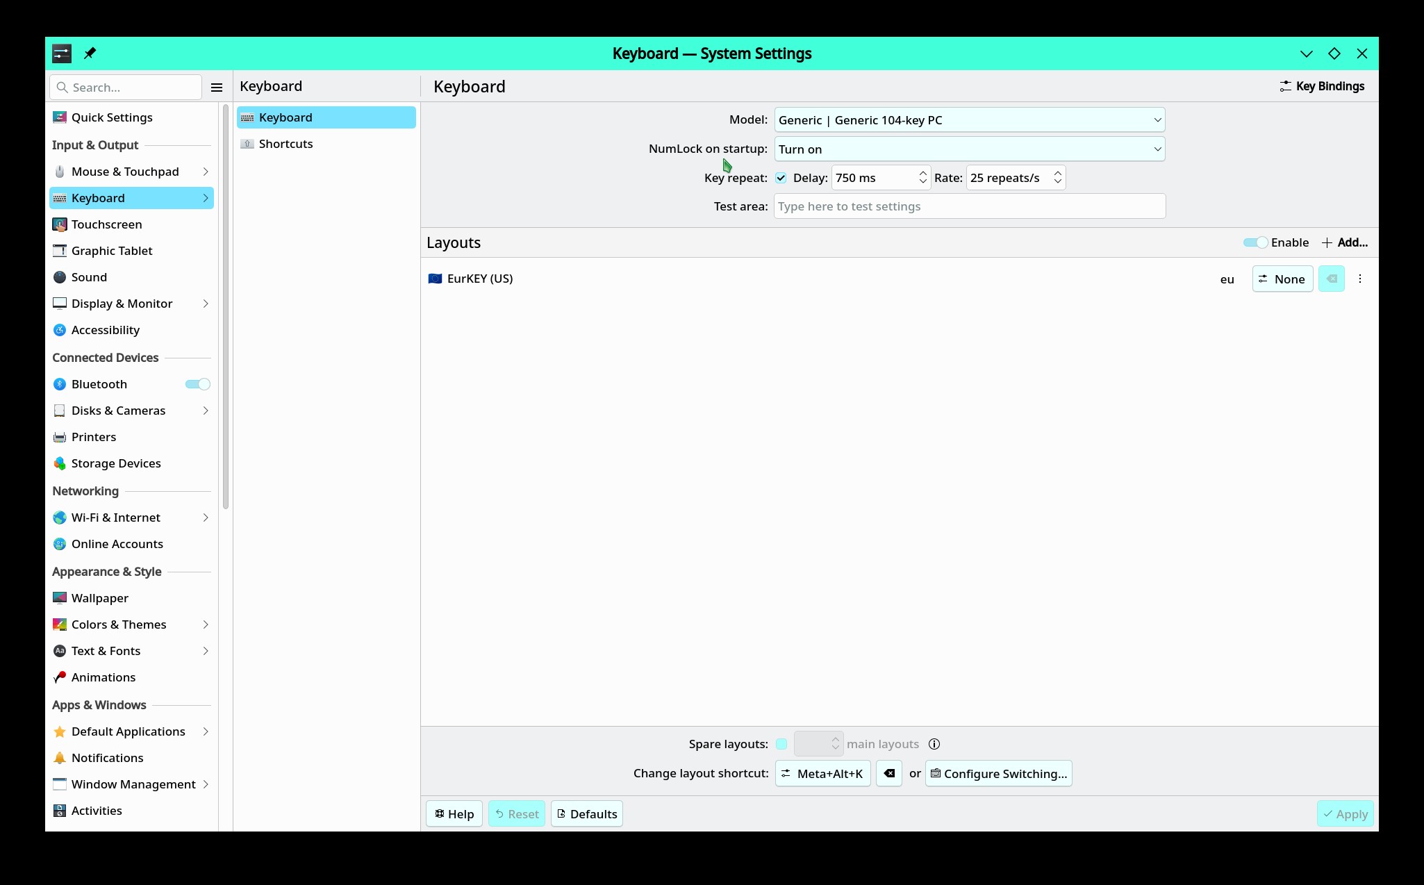This screenshot has width=1424, height=885.
Task: Toggle the pin window icon
Action: pos(90,53)
